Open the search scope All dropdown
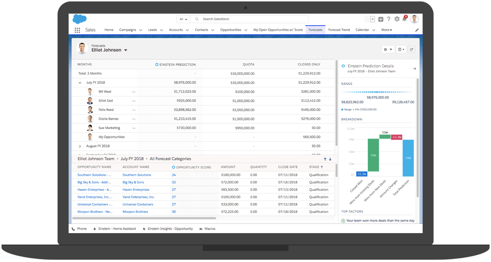 point(183,19)
